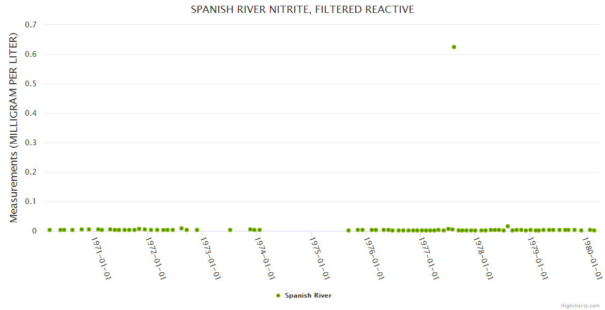This screenshot has height=310, width=605.
Task: Click the 1973-01-01 x-axis label
Action: point(211,258)
